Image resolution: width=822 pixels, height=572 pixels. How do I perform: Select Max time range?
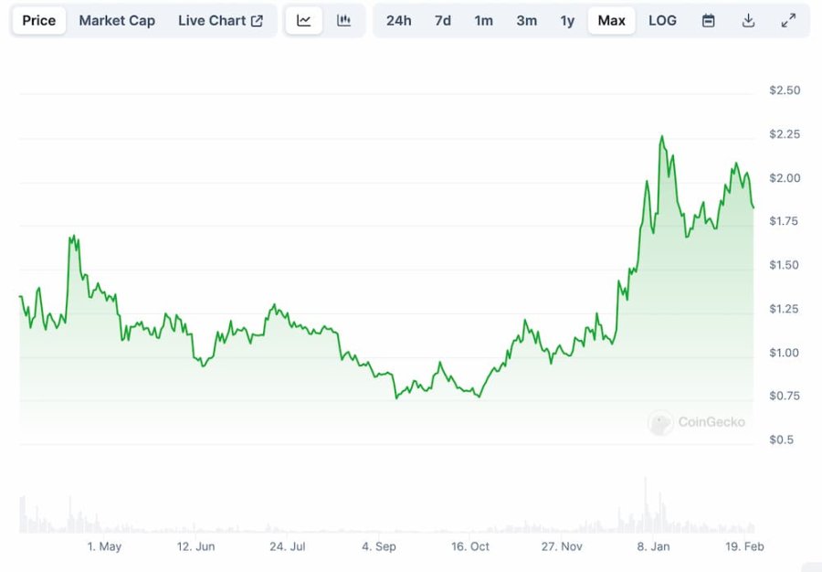611,20
